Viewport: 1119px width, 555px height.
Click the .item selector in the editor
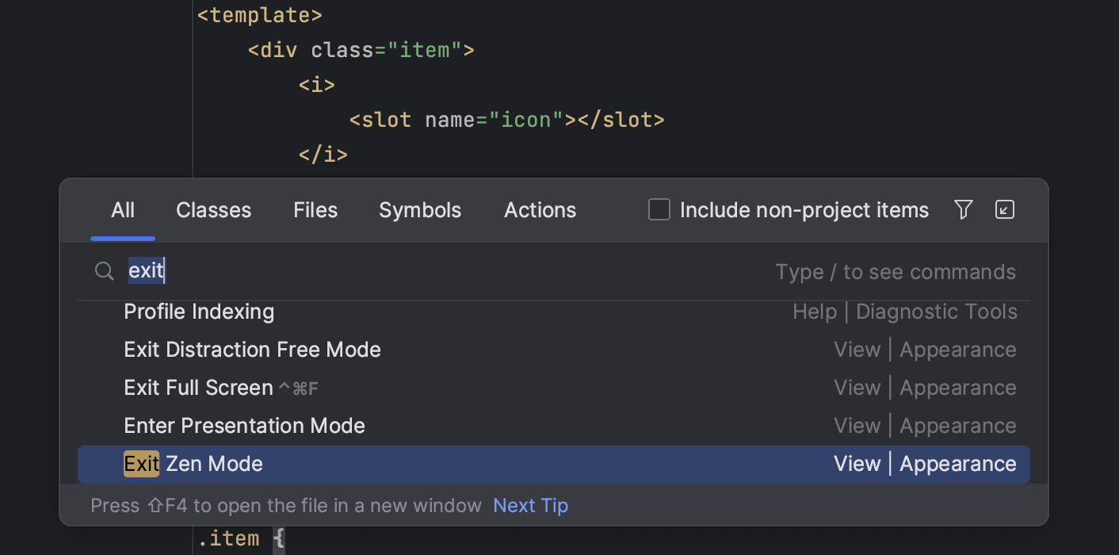click(x=229, y=538)
